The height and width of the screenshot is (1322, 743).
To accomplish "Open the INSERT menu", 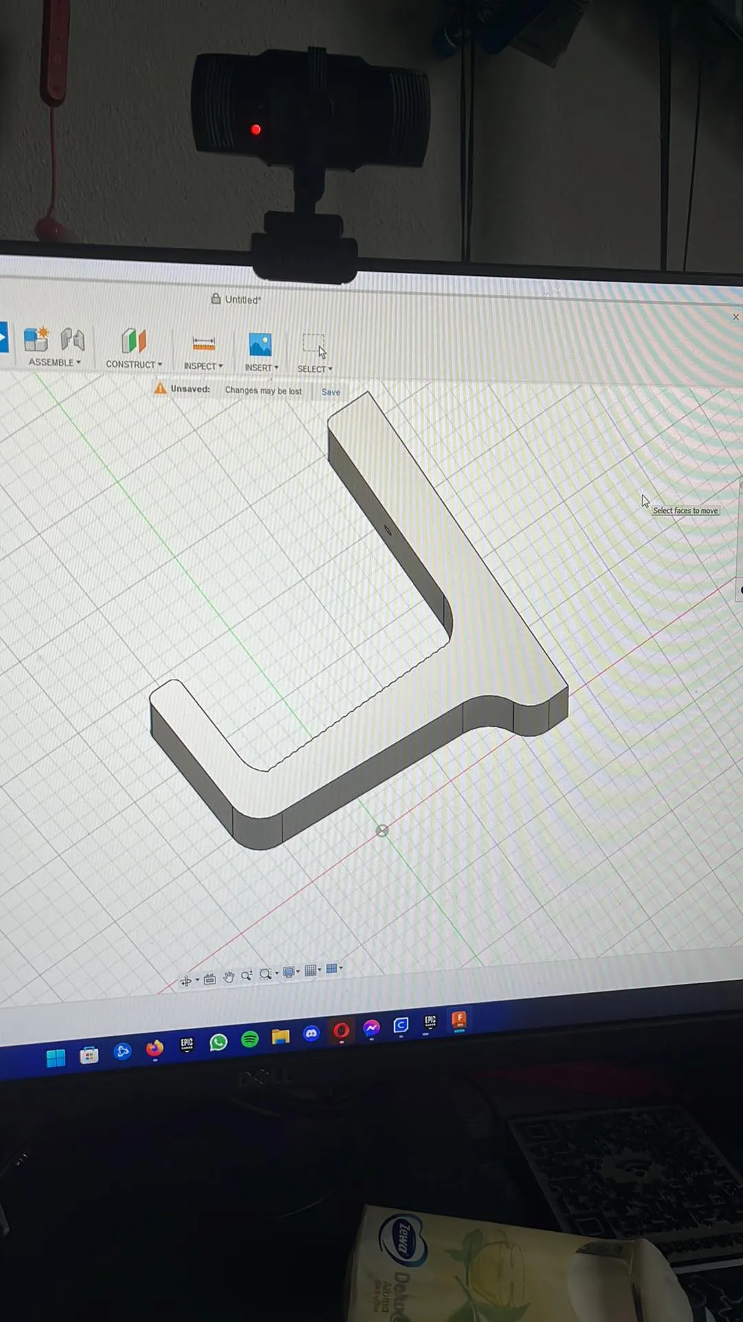I will click(261, 368).
